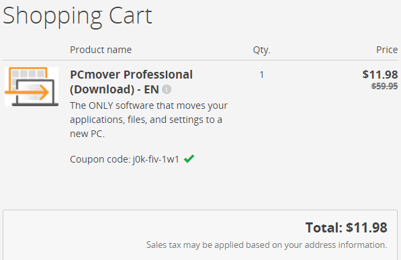Click the info icon beside product title
This screenshot has height=260, width=401.
pyautogui.click(x=167, y=89)
